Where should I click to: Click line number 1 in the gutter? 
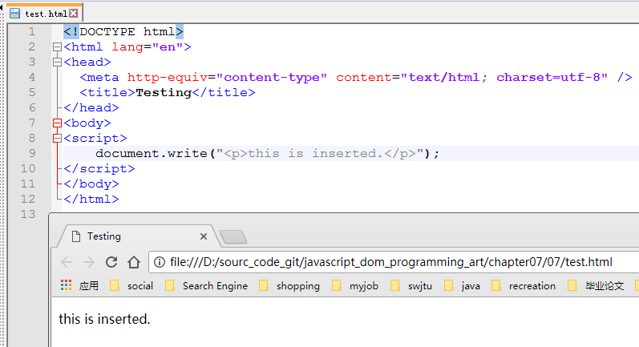(x=32, y=31)
